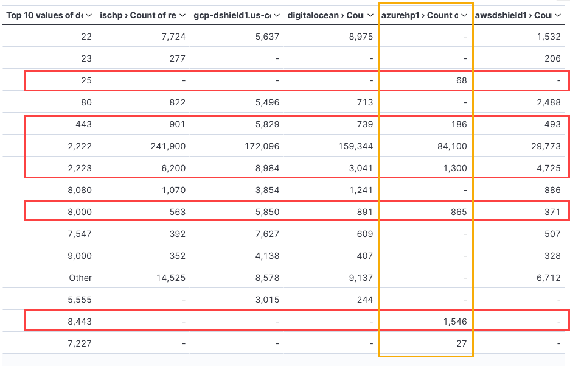This screenshot has width=570, height=366.
Task: Select the port 2,223 row label
Action: click(79, 168)
